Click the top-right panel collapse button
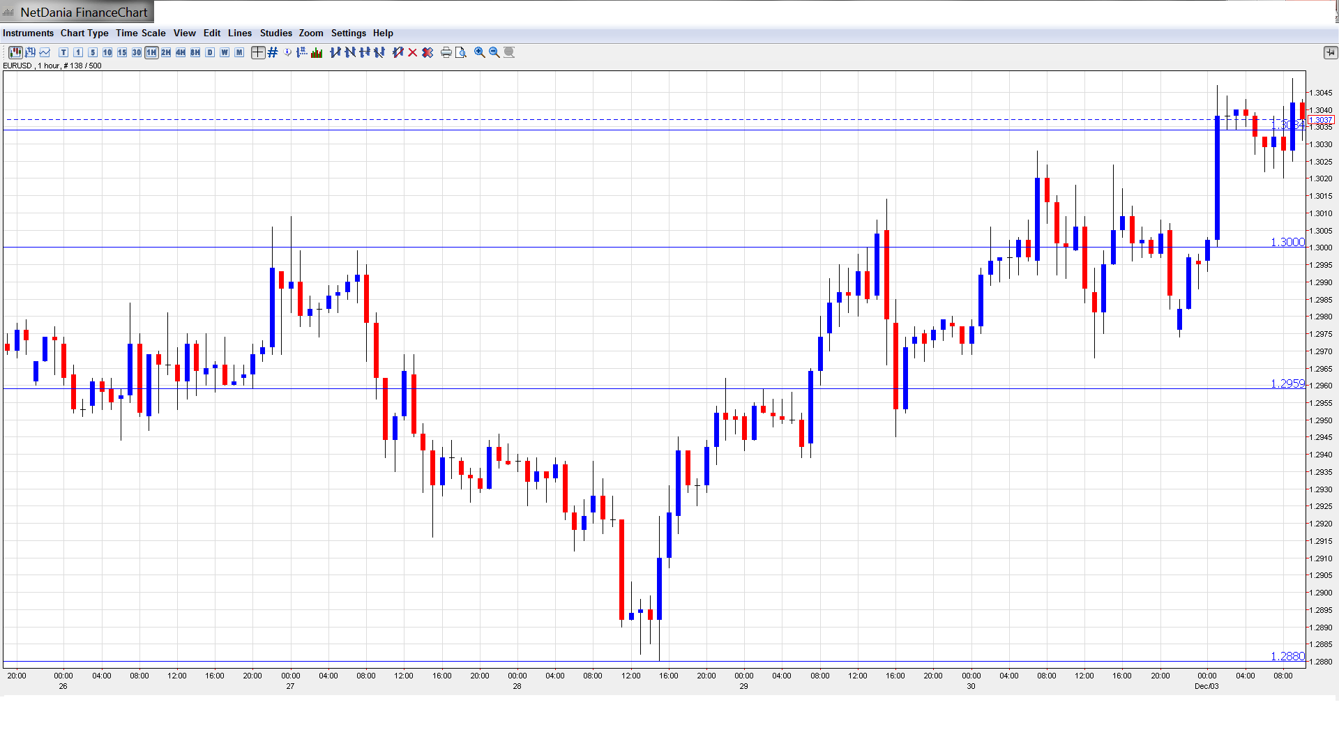This screenshot has height=753, width=1339. pos(1330,52)
